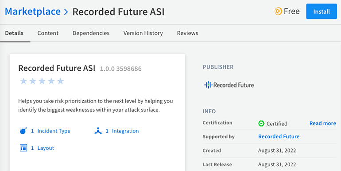Click the pack description paragraph

(x=96, y=106)
